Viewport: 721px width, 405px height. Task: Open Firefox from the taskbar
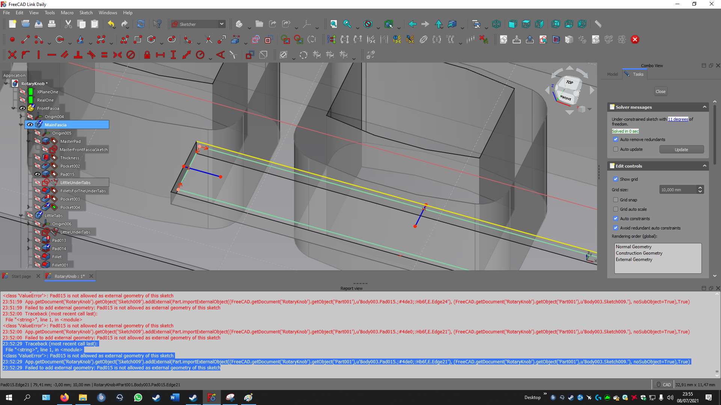[65, 397]
